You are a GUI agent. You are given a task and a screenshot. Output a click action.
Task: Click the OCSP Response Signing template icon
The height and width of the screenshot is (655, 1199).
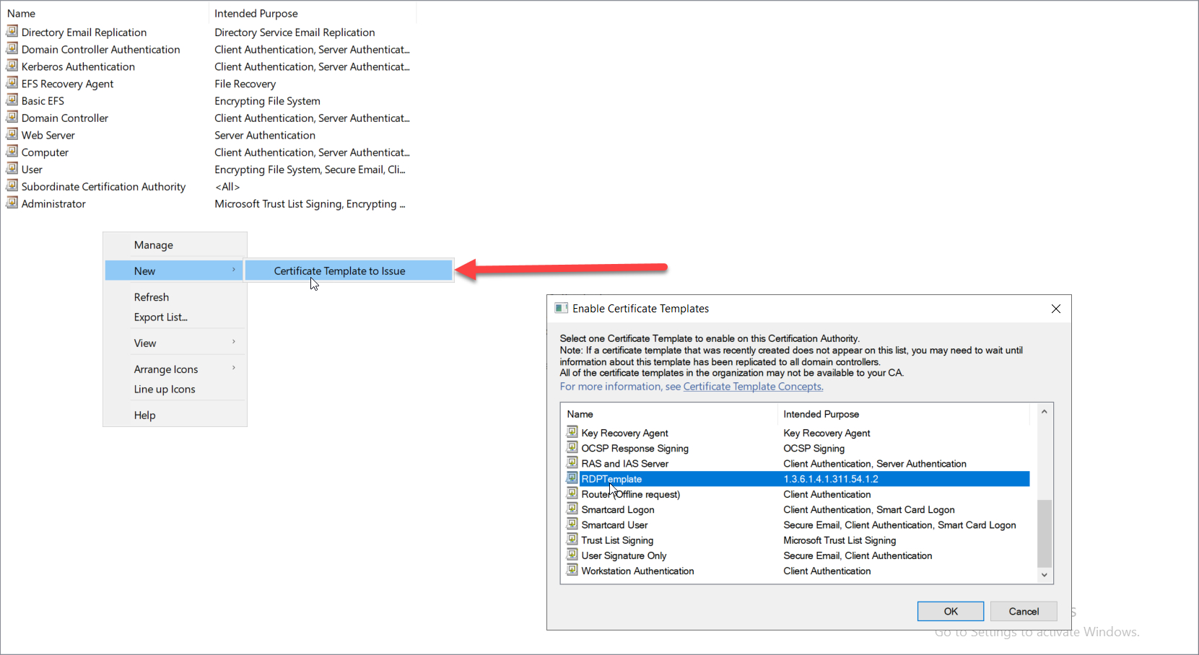572,447
